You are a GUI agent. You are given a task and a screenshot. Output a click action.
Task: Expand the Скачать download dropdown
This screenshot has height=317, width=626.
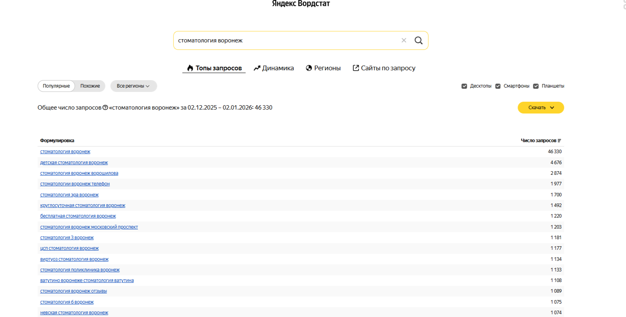(x=540, y=108)
